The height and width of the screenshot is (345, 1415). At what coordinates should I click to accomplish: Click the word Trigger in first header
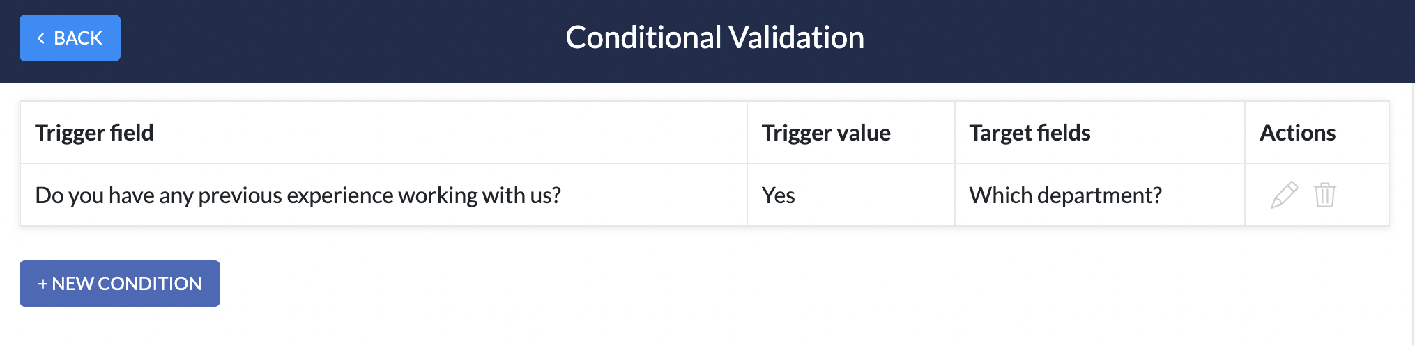66,134
